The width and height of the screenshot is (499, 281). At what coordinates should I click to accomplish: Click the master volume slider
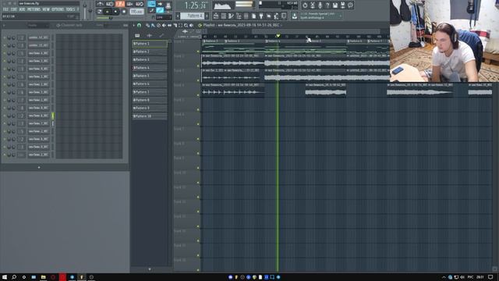(85, 10)
